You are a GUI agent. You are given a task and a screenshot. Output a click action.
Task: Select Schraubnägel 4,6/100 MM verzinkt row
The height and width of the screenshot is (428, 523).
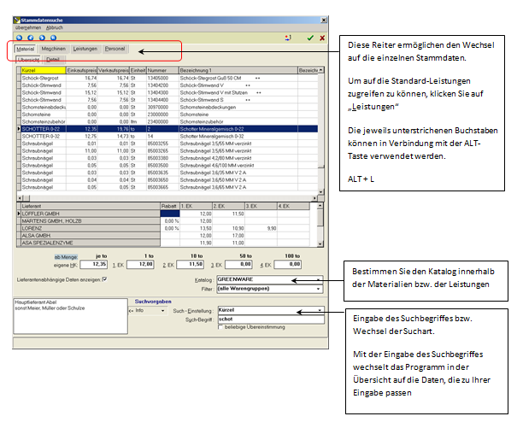tap(167, 166)
